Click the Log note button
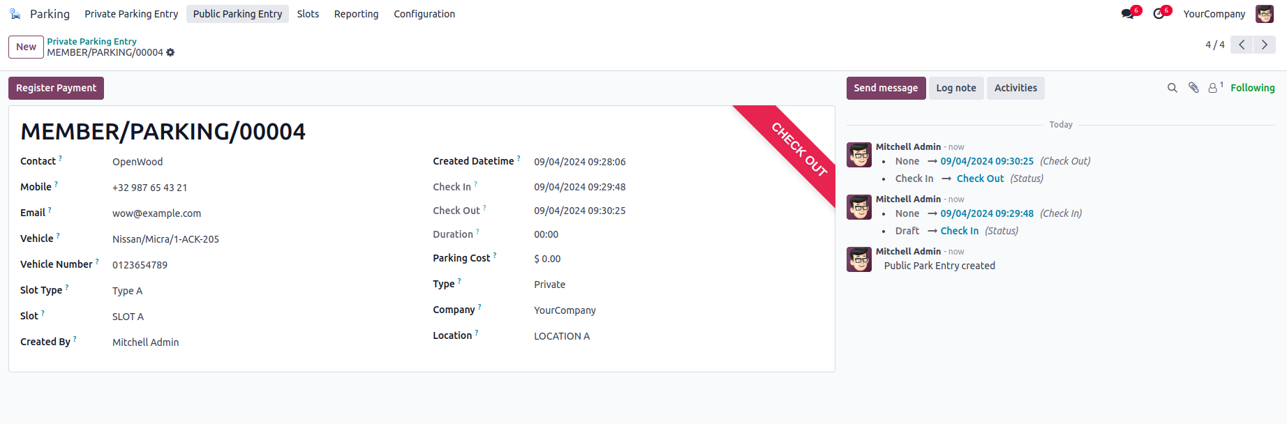The height and width of the screenshot is (424, 1287). coord(955,88)
